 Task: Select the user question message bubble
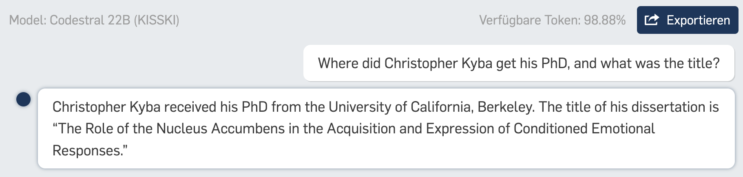click(x=519, y=63)
